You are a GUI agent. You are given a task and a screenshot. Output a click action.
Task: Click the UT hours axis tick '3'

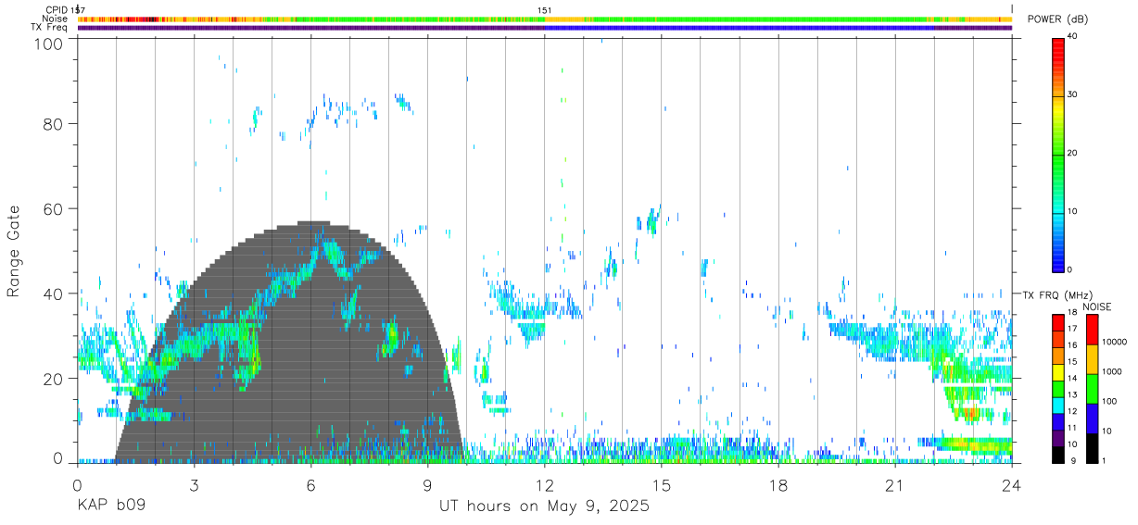click(195, 485)
